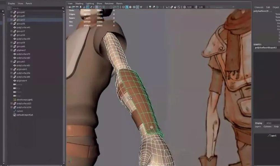Click the exposure value field 0.00
Screen dimensions: 280x166
coord(190,7)
